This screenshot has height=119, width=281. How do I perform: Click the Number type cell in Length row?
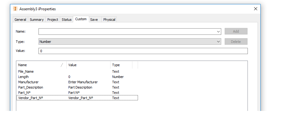pos(118,77)
